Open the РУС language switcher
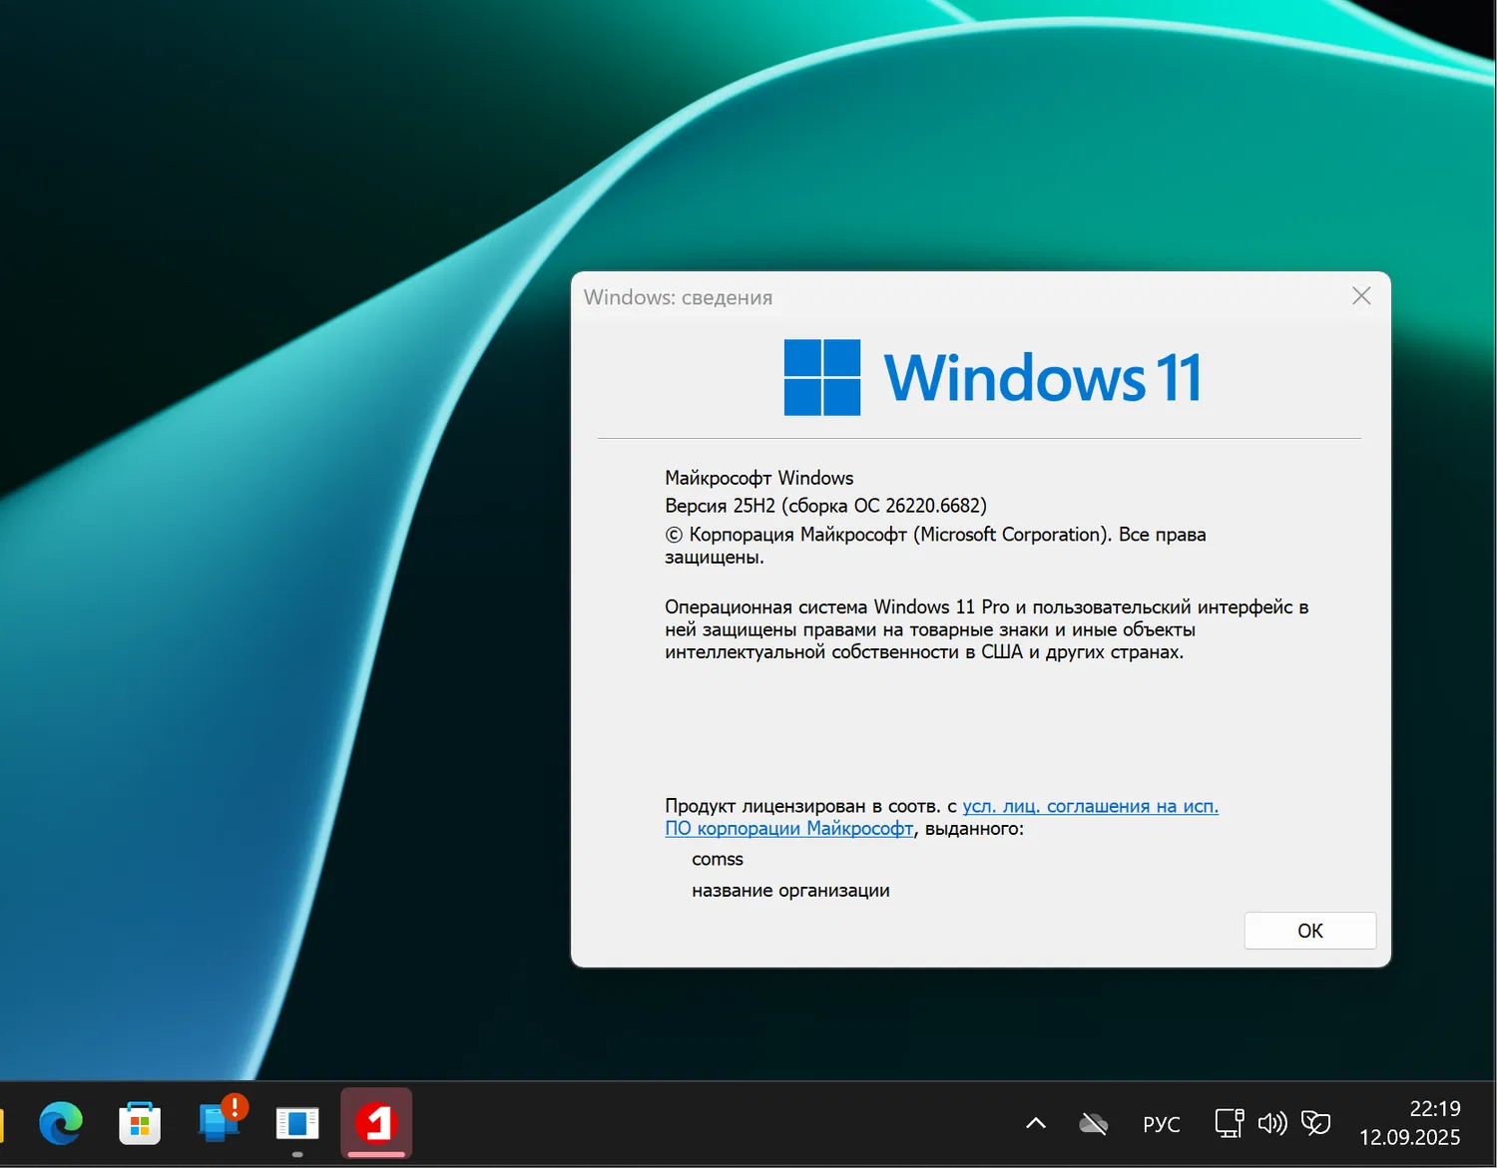The height and width of the screenshot is (1168, 1497). [x=1161, y=1123]
